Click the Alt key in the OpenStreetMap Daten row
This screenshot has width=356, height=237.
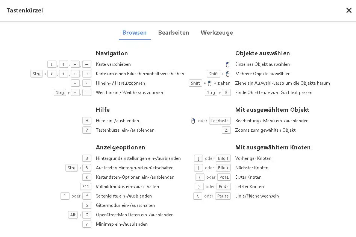[73, 215]
